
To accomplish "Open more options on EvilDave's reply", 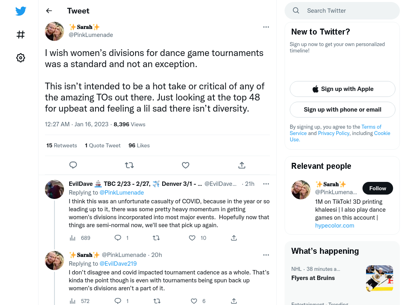I will [266, 184].
